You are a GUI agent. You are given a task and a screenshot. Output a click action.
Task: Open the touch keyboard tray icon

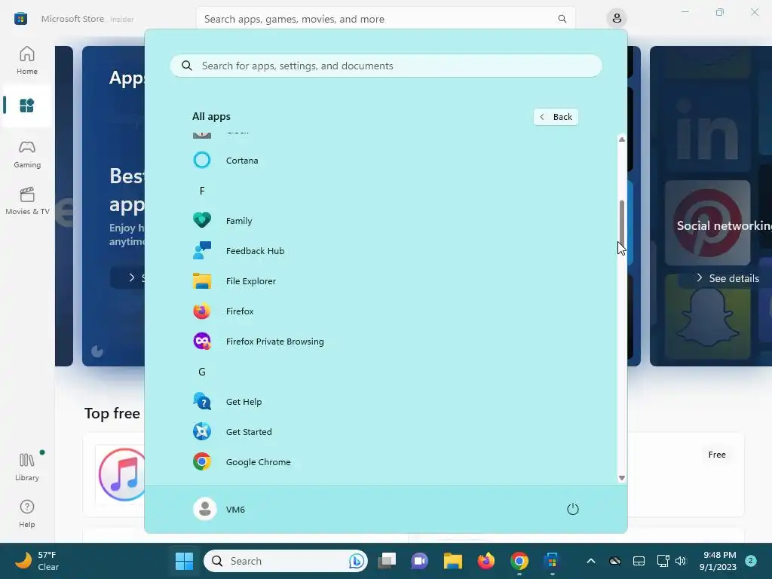[x=639, y=561]
